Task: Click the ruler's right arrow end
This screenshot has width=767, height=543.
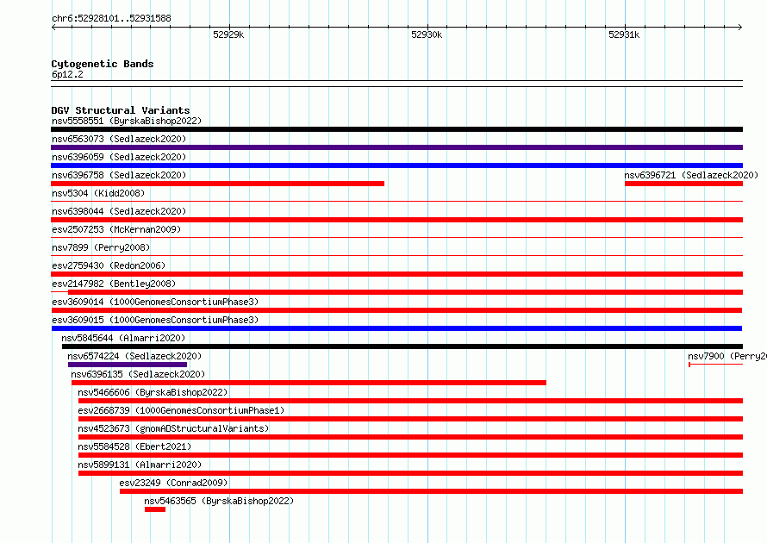Action: pos(740,27)
